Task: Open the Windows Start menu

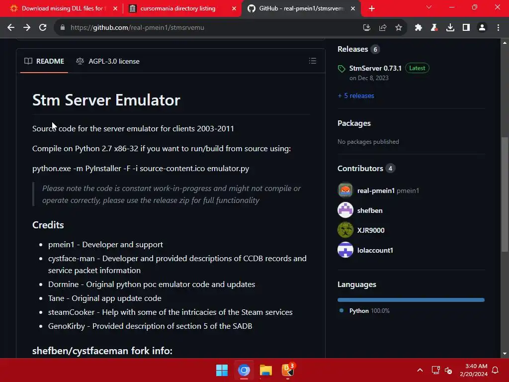Action: coord(222,370)
